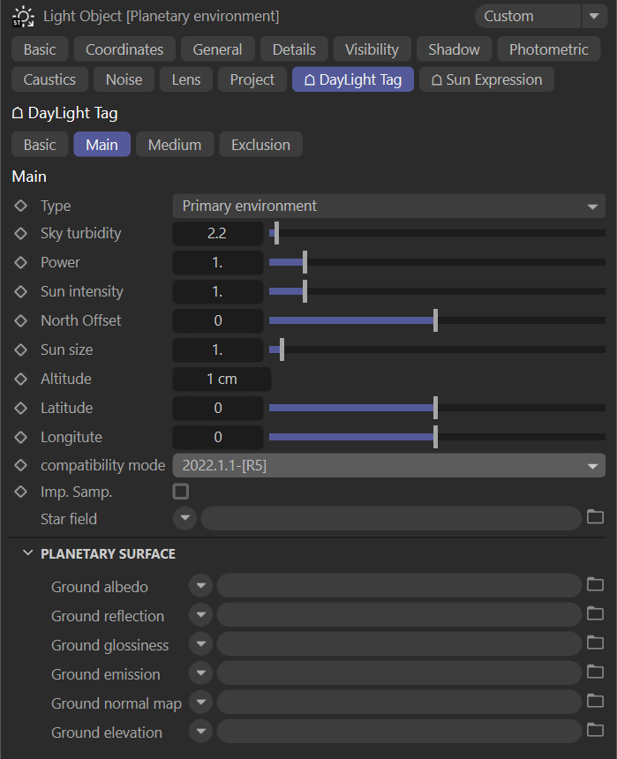Click the folder icon next to Star field

pos(594,518)
